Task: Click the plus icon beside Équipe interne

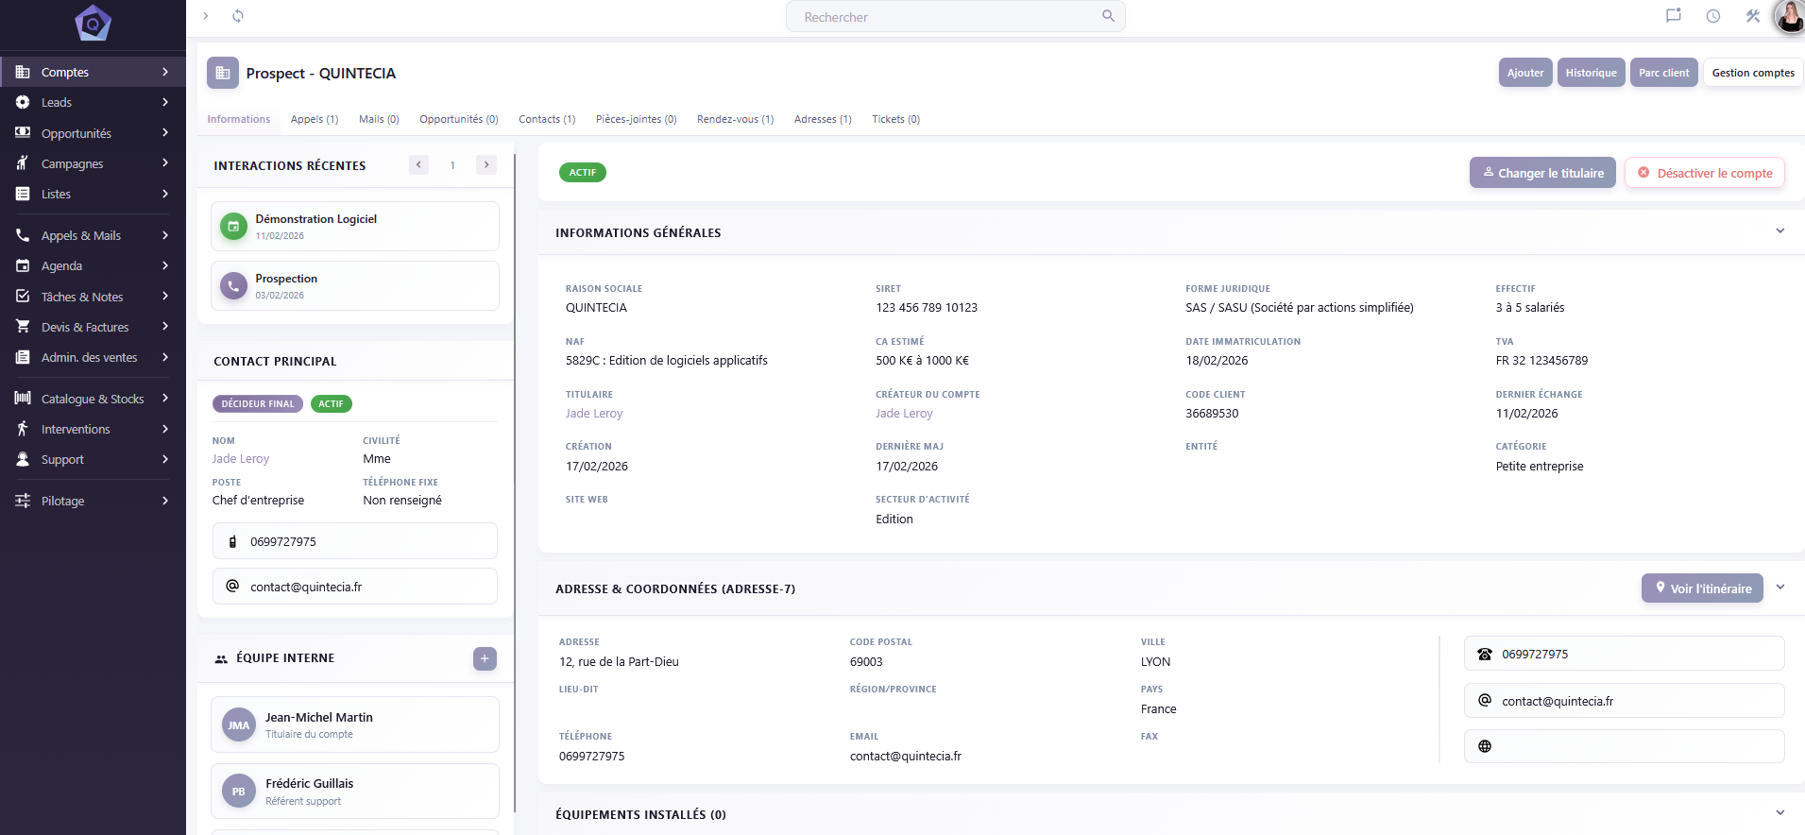Action: click(485, 658)
